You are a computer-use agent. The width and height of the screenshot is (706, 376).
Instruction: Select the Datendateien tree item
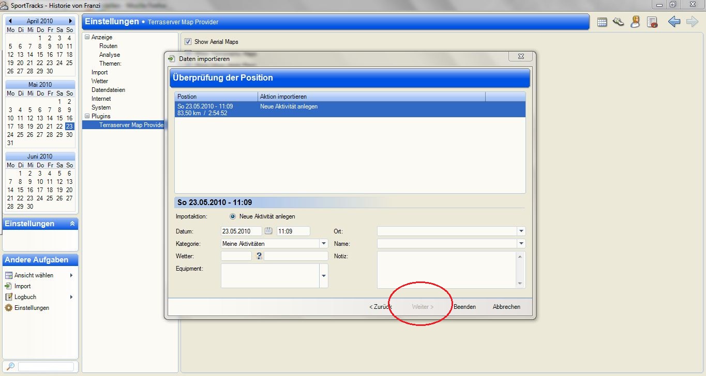(108, 90)
